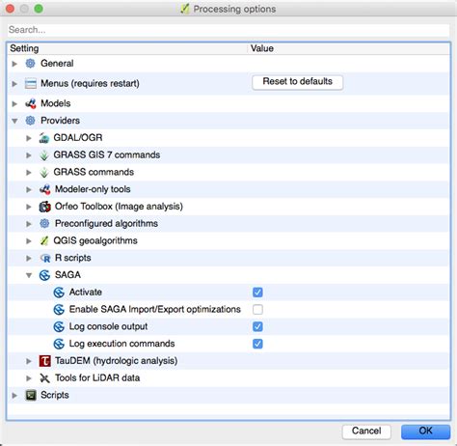The width and height of the screenshot is (457, 446).
Task: Click the R scripts icon
Action: [45, 258]
